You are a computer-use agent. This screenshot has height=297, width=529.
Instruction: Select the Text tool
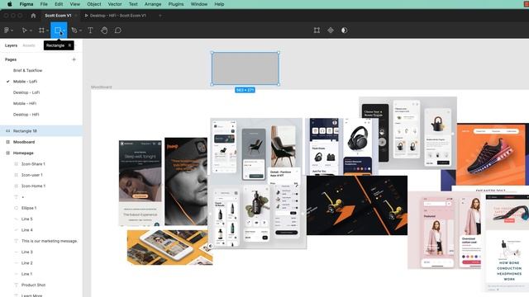coord(90,31)
